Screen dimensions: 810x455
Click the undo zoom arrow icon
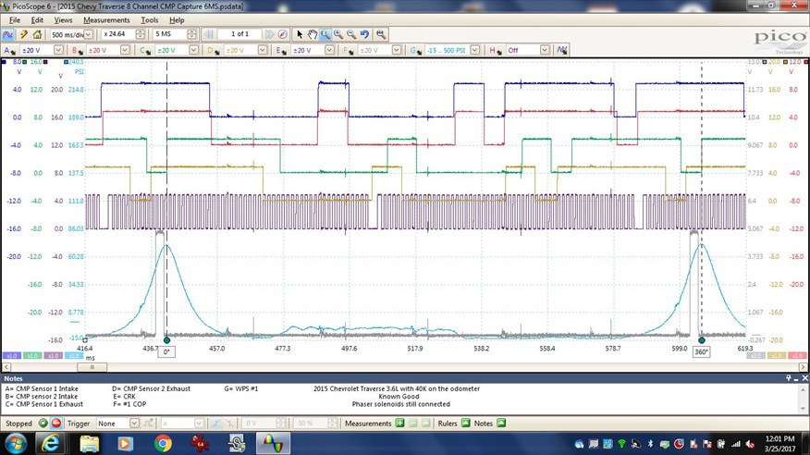[366, 34]
